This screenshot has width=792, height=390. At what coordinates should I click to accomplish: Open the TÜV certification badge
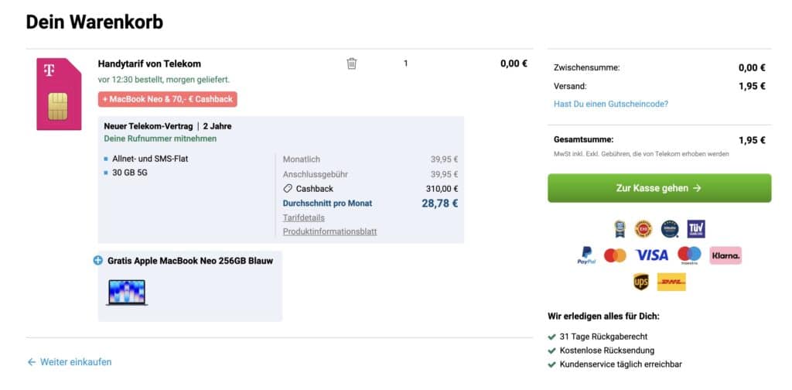tap(696, 229)
